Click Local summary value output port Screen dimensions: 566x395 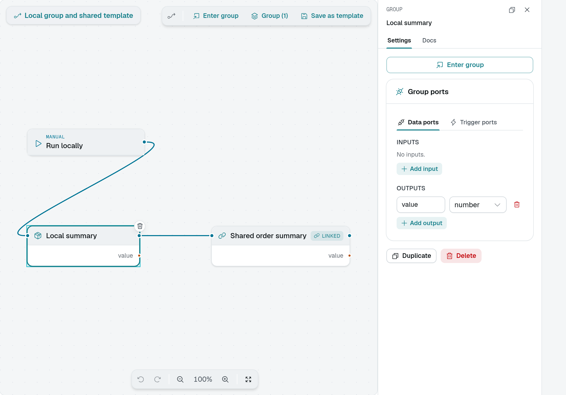click(139, 256)
